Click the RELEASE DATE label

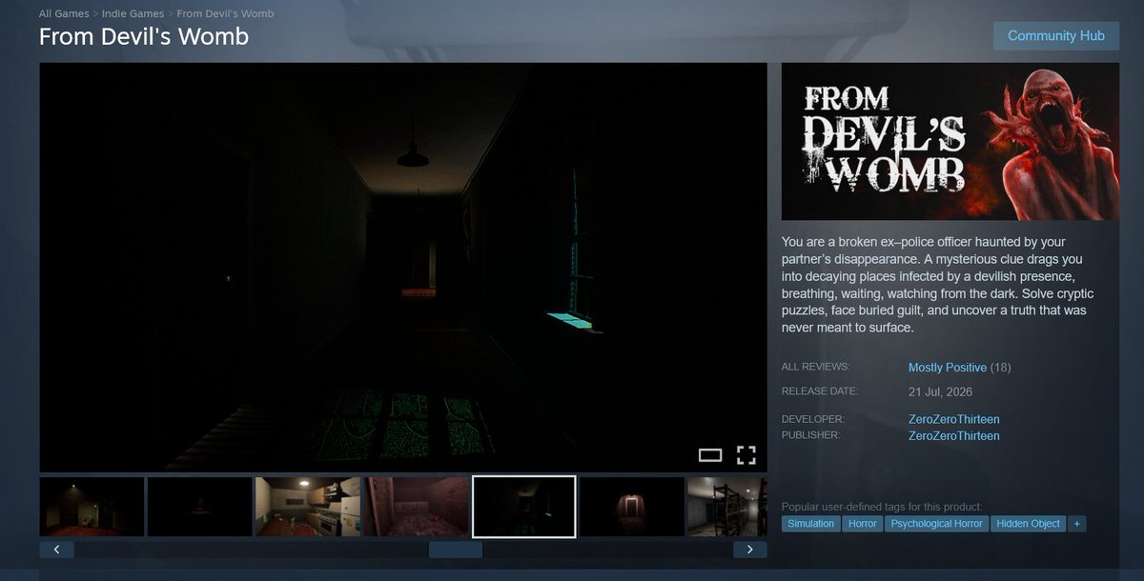tap(820, 391)
